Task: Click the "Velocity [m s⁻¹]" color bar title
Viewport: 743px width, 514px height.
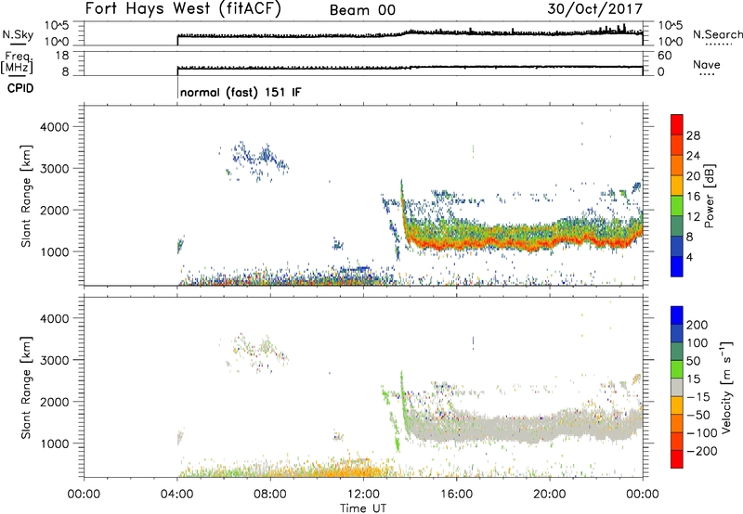Action: (x=727, y=387)
